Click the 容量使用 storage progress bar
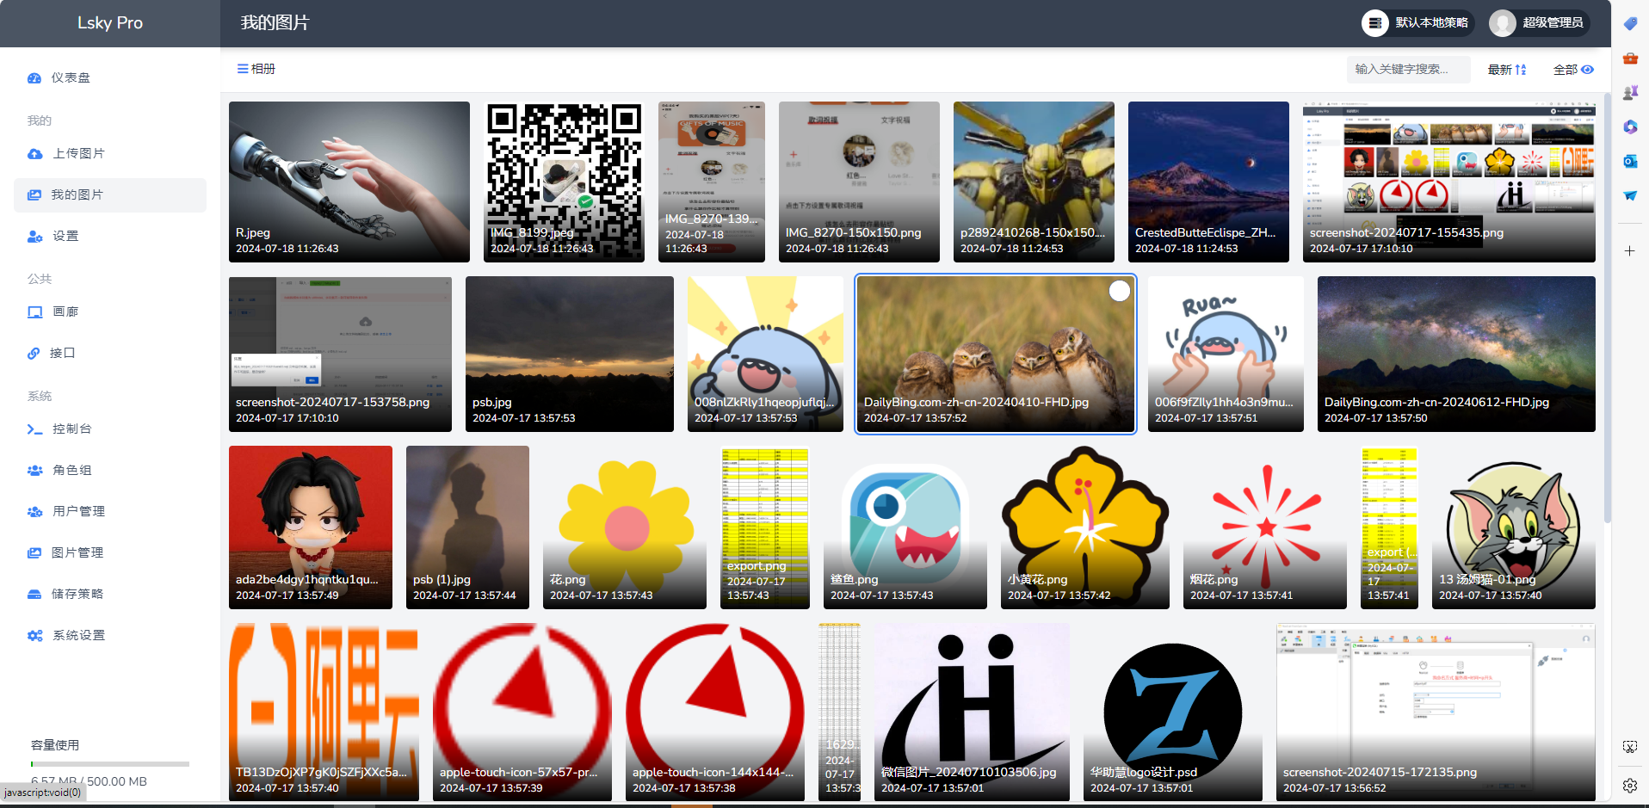Screen dimensions: 1649x808 point(110,763)
